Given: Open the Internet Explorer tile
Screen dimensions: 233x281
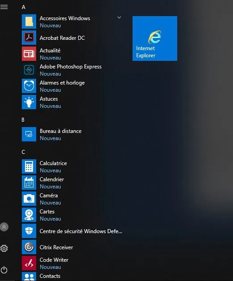Looking at the screenshot, I should coord(155,38).
